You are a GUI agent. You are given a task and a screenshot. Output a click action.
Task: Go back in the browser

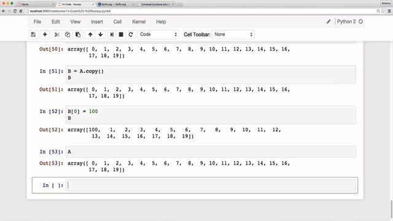pos(4,11)
